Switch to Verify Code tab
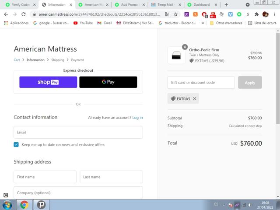 (x=21, y=5)
